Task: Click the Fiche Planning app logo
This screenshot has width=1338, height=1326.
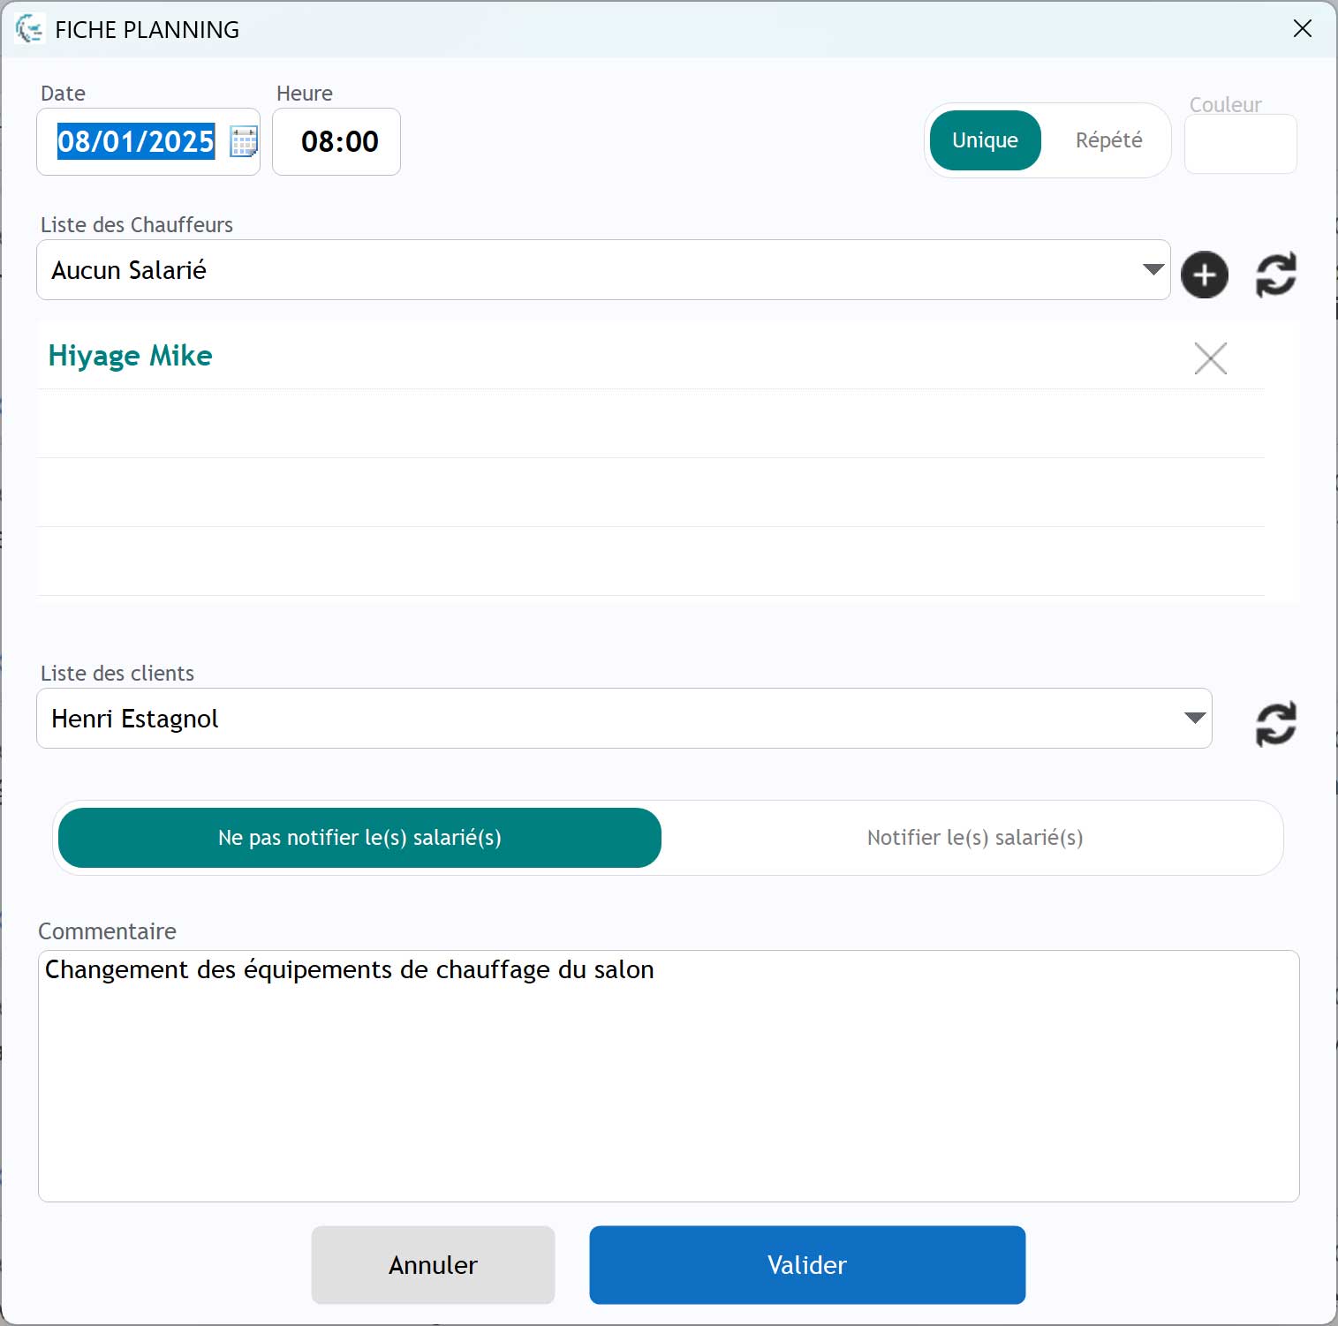Action: click(x=29, y=29)
